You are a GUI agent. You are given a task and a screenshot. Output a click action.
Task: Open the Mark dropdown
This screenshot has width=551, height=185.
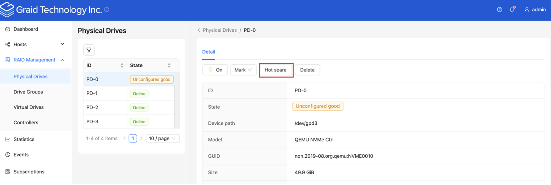coord(243,70)
